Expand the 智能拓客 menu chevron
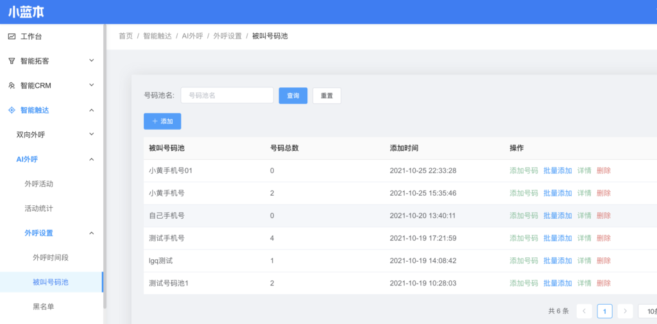The height and width of the screenshot is (324, 657). coord(91,61)
